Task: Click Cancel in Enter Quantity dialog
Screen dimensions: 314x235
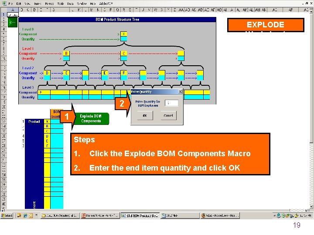Action: coord(168,115)
